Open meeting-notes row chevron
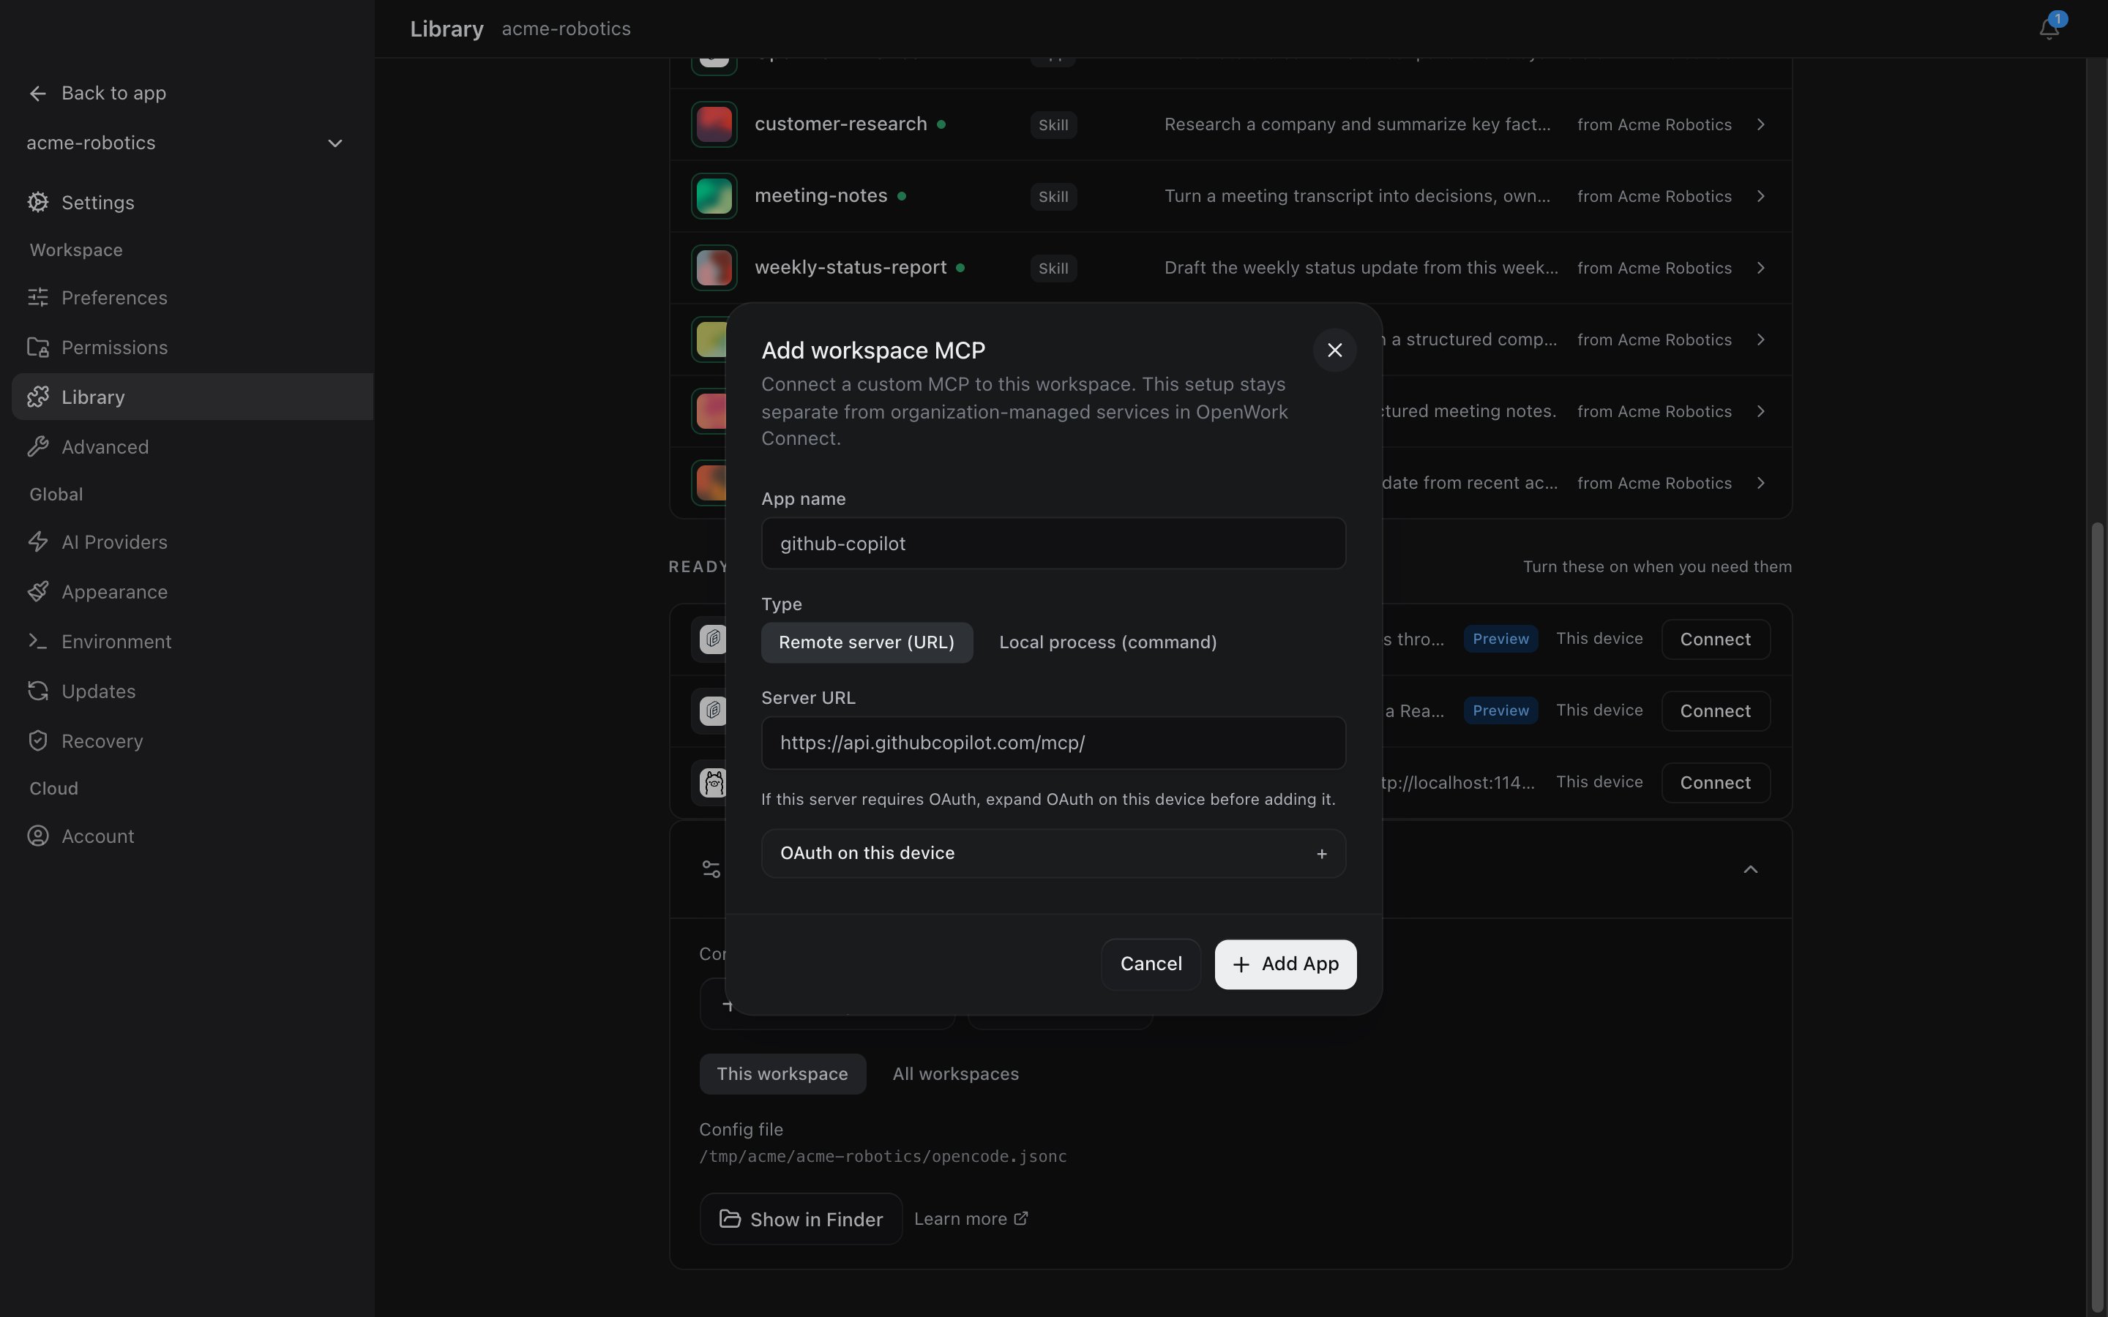 pyautogui.click(x=1760, y=196)
